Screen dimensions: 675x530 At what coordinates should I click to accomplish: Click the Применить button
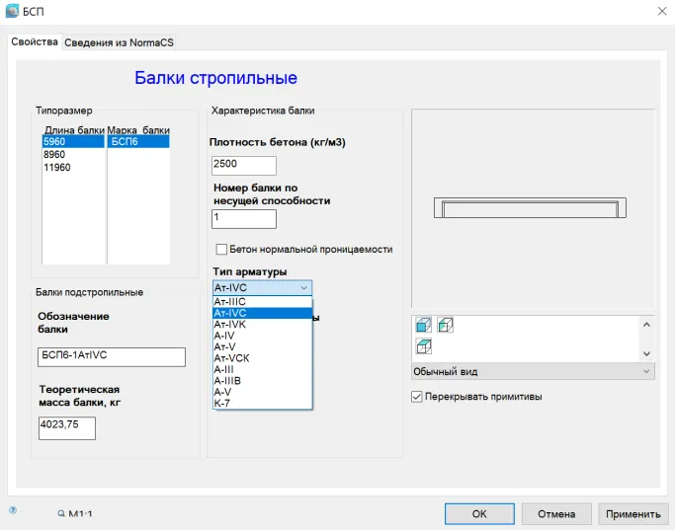(x=633, y=514)
